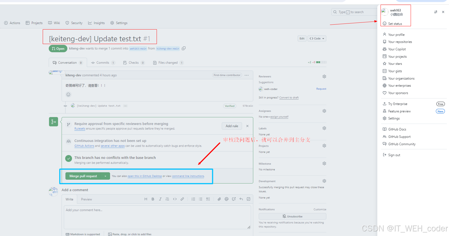Go to the repository Projects tab
The image size is (449, 236).
point(34,23)
